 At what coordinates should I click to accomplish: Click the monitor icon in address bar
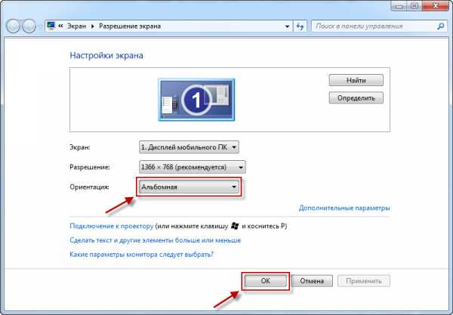(51, 26)
